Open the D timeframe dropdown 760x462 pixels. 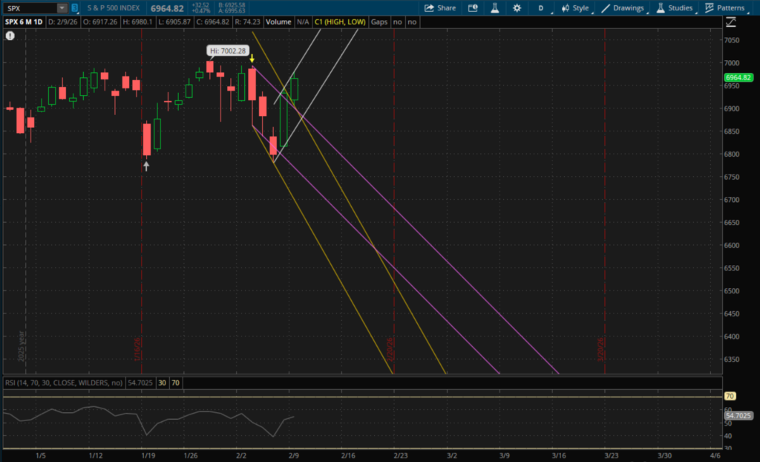tap(540, 8)
